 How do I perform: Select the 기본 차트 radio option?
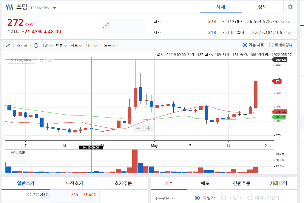pyautogui.click(x=253, y=45)
